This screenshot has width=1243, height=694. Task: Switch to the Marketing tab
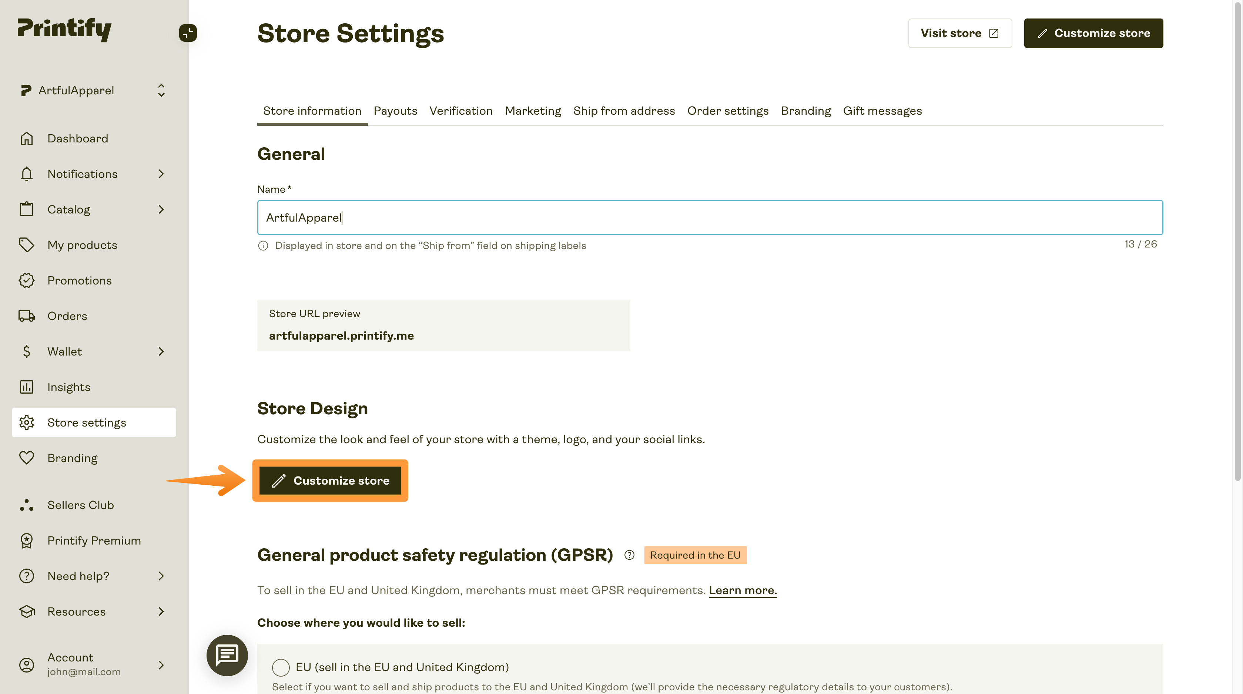point(533,111)
